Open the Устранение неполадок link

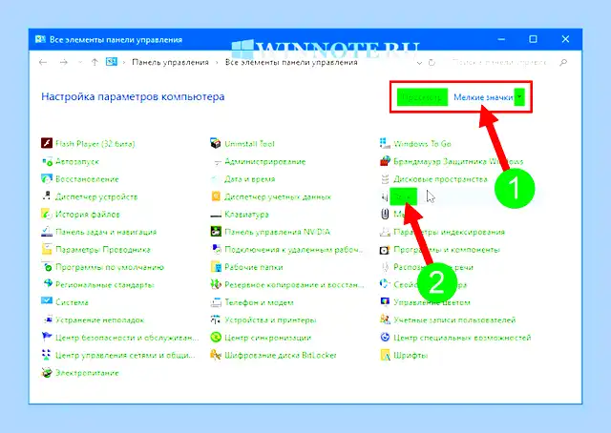(x=99, y=320)
